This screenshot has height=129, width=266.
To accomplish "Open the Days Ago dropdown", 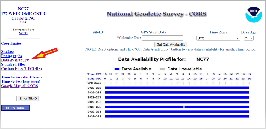I will pos(248,38).
